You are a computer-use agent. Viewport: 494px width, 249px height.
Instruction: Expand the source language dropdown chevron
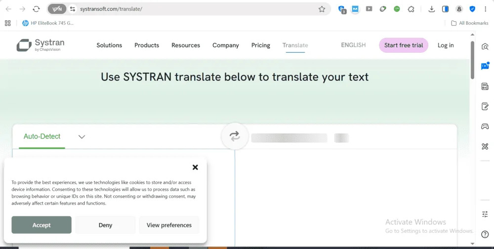point(82,137)
